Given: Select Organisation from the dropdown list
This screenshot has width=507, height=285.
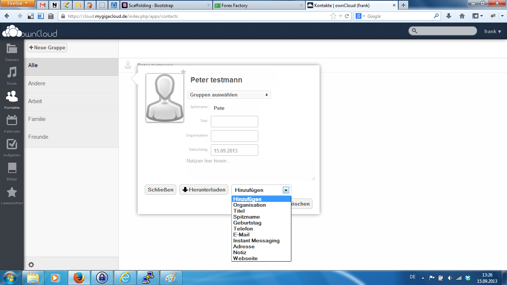Looking at the screenshot, I should (x=261, y=205).
